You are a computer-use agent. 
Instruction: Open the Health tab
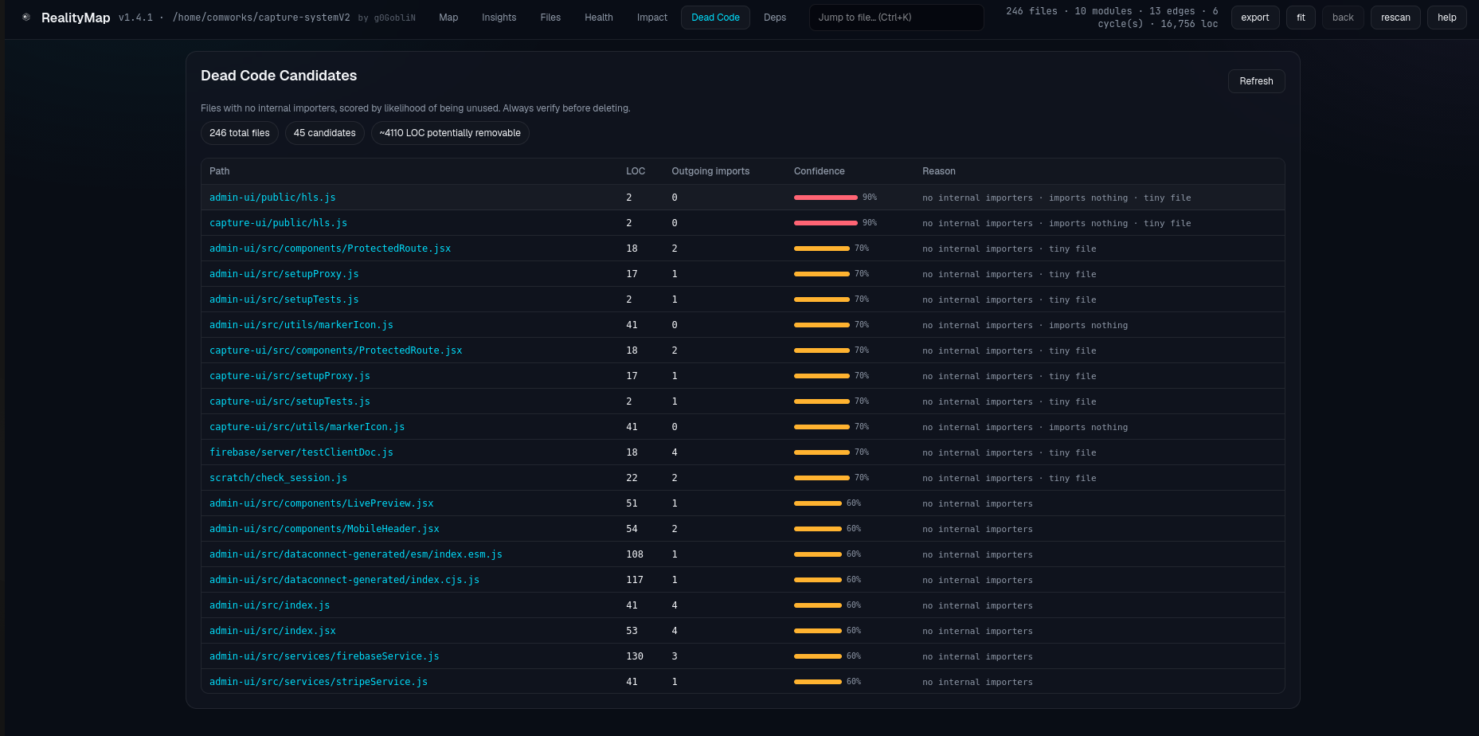[599, 18]
